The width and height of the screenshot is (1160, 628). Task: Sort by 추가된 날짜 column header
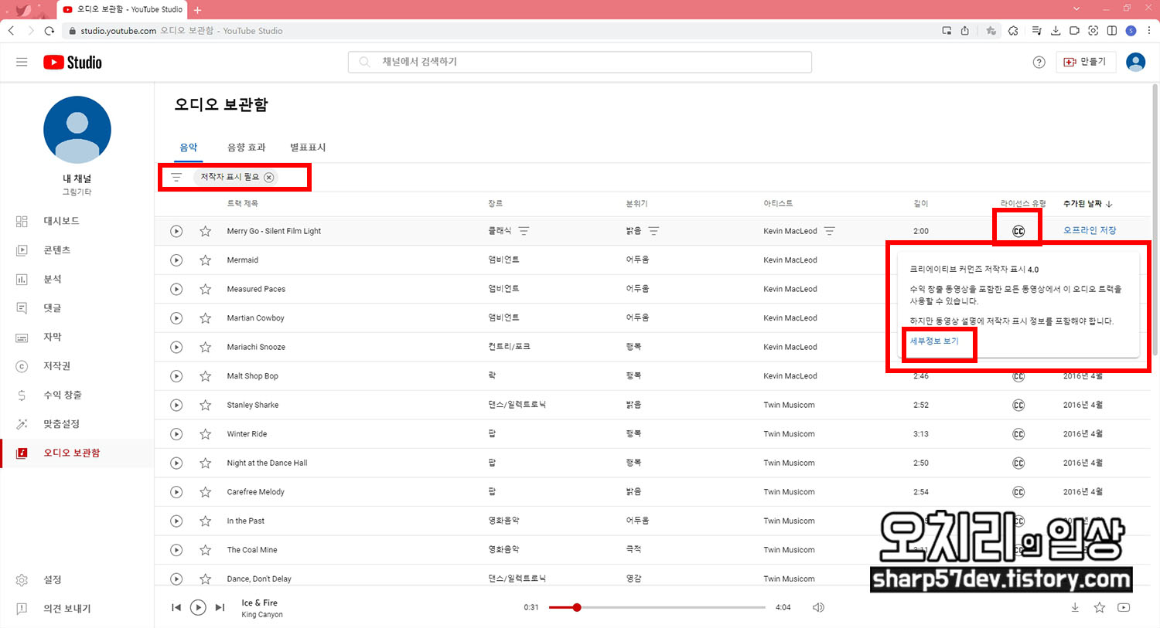pos(1087,204)
